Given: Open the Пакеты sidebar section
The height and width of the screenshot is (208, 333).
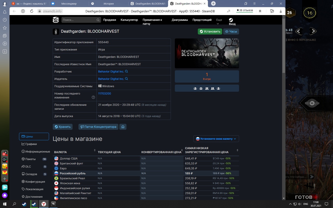Looking at the screenshot, I should pyautogui.click(x=34, y=159).
